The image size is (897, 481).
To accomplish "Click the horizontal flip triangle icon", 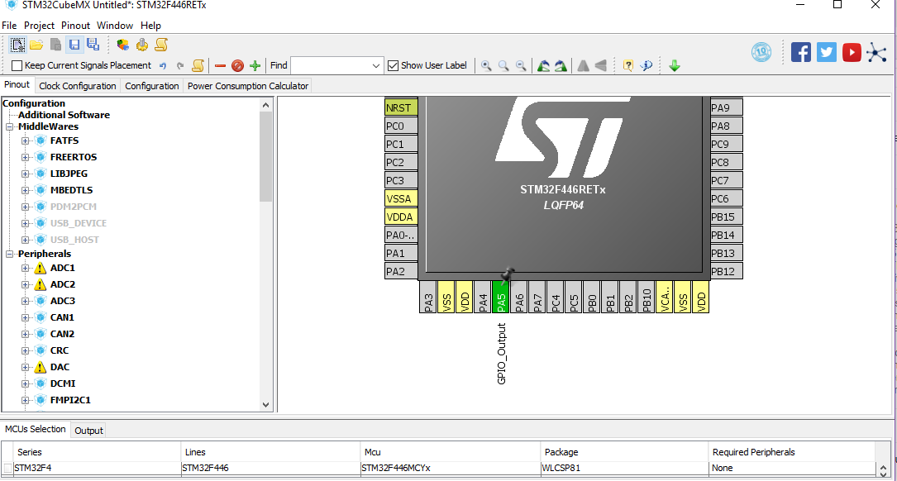I will coord(601,66).
